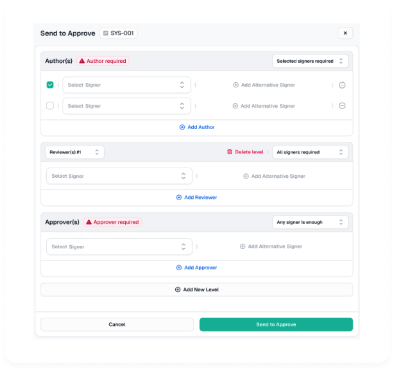Screen dimensions: 394x371
Task: Click the plus icon beside Add Approver
Action: coord(179,268)
